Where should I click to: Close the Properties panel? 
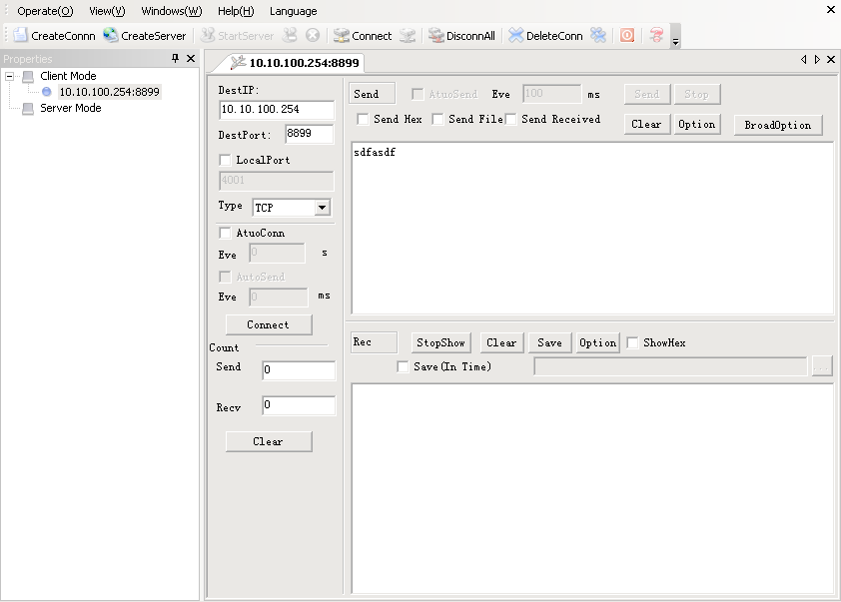coord(191,59)
